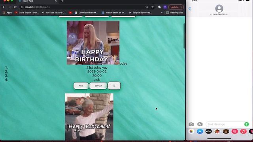Click the Happy Retirement GIF image

pyautogui.click(x=89, y=117)
